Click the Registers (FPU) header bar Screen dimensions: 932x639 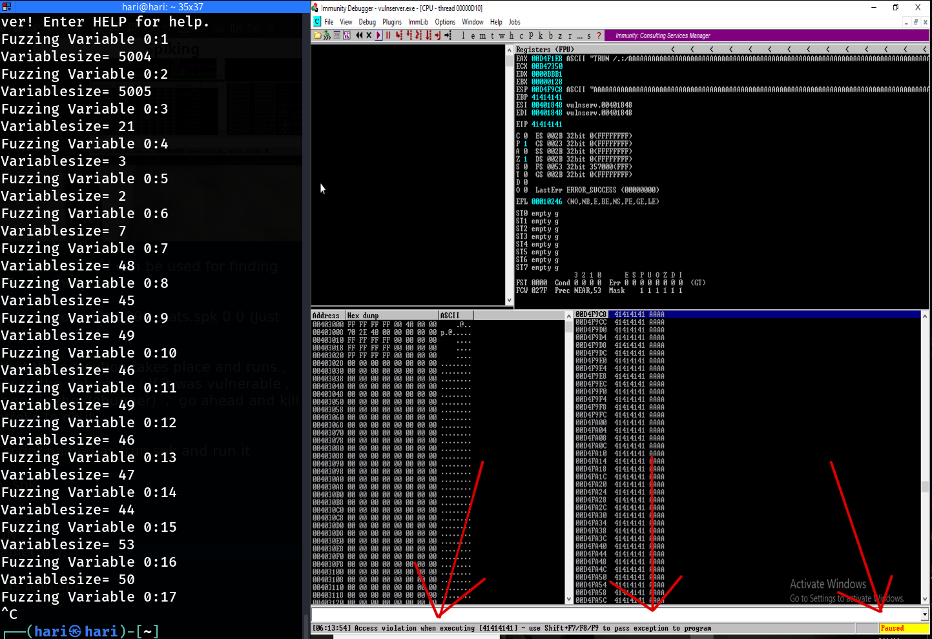(581, 49)
